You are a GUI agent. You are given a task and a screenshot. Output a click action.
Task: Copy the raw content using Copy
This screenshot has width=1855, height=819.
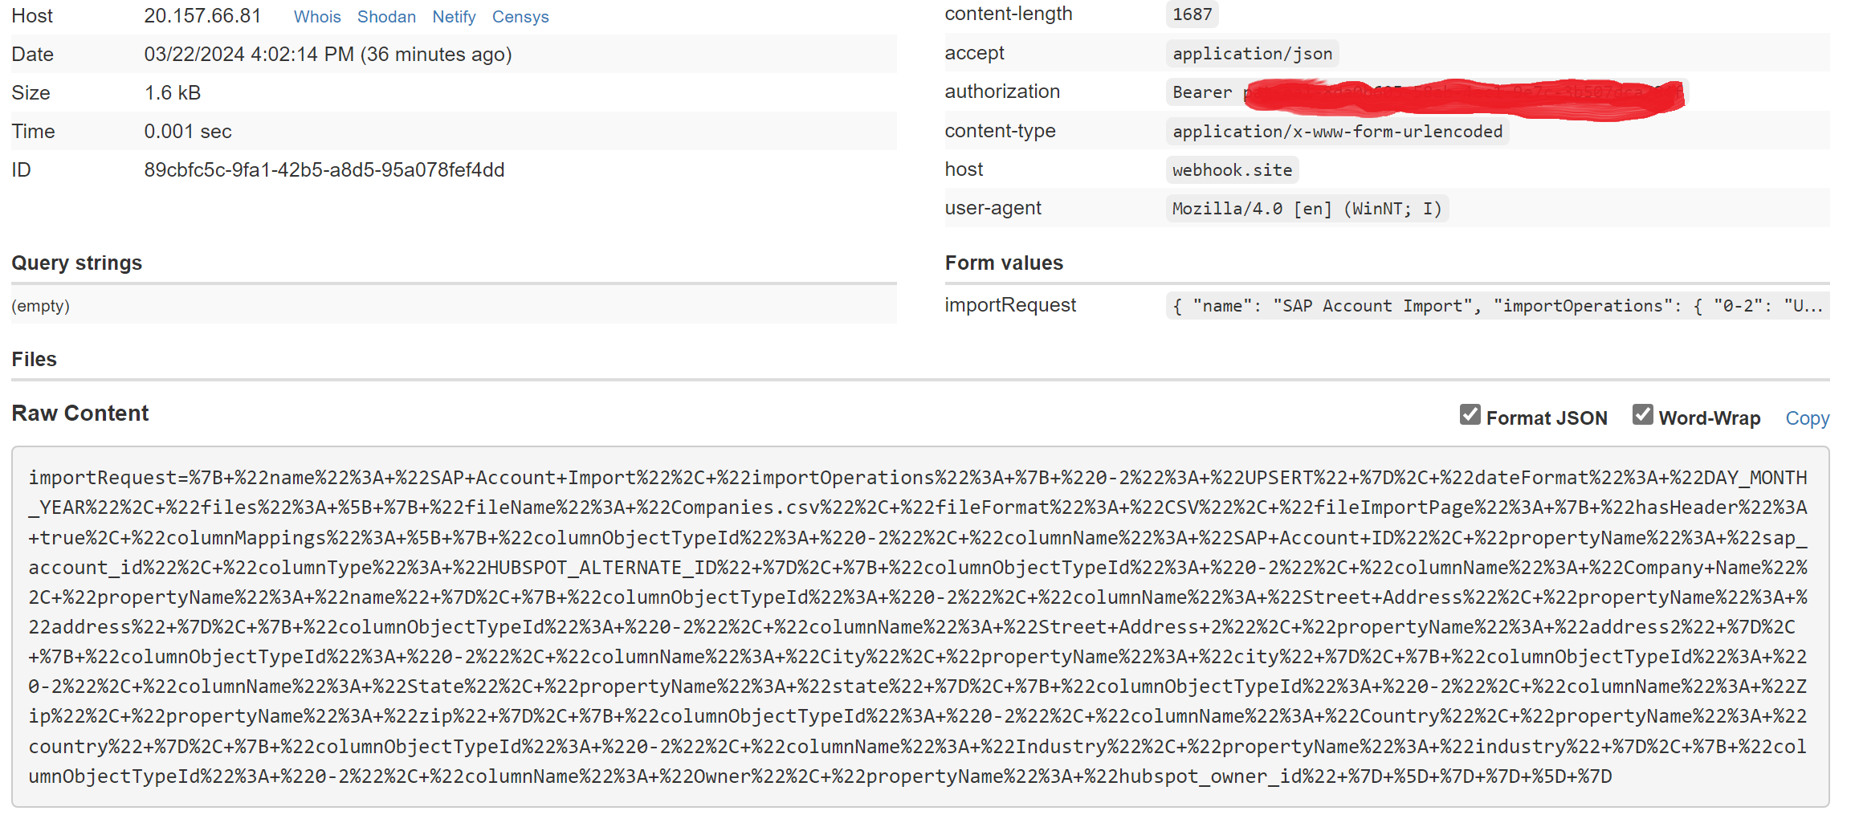click(1807, 418)
